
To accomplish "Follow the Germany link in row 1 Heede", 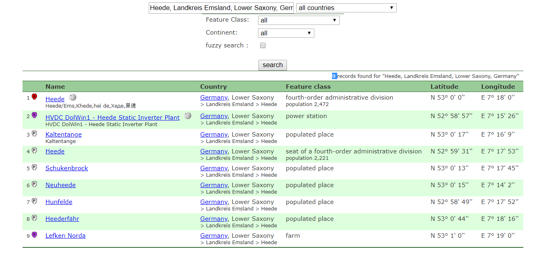I will pos(214,98).
